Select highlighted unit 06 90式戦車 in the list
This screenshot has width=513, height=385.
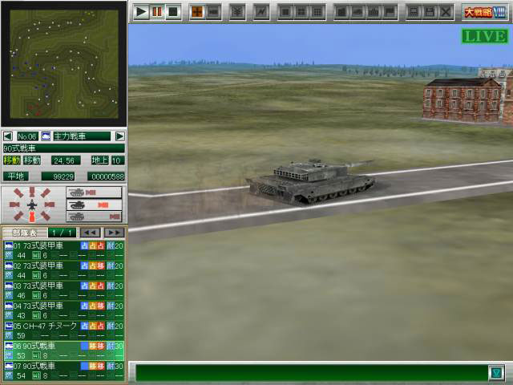pyautogui.click(x=64, y=351)
